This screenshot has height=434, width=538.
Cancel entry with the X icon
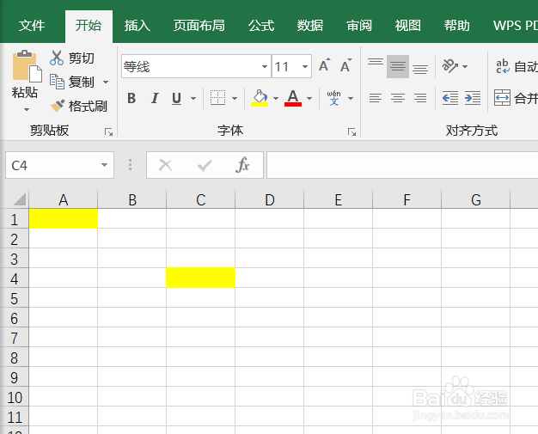pyautogui.click(x=165, y=165)
